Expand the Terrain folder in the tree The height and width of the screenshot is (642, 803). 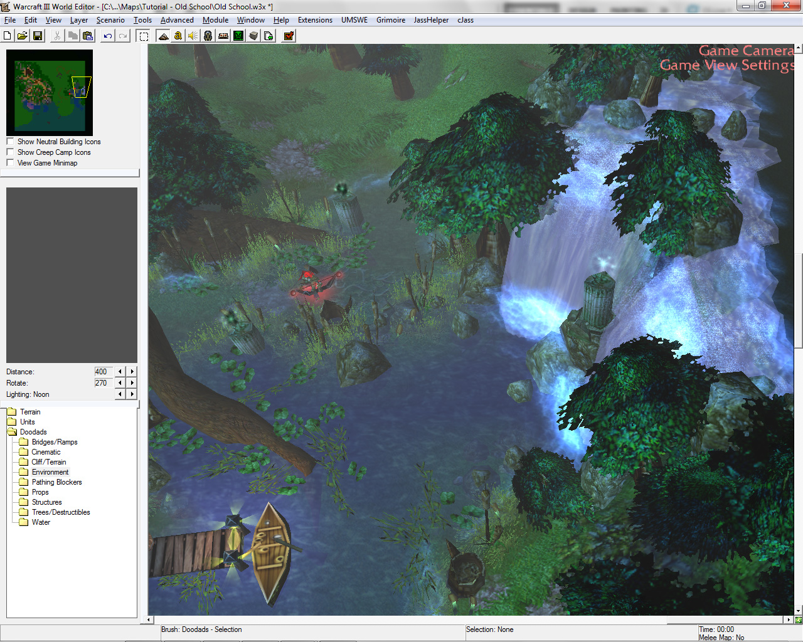[x=29, y=412]
